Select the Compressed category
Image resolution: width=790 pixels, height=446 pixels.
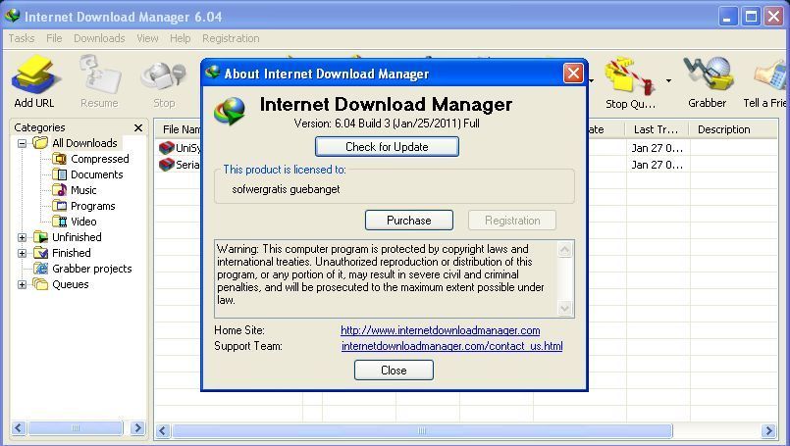pos(100,159)
